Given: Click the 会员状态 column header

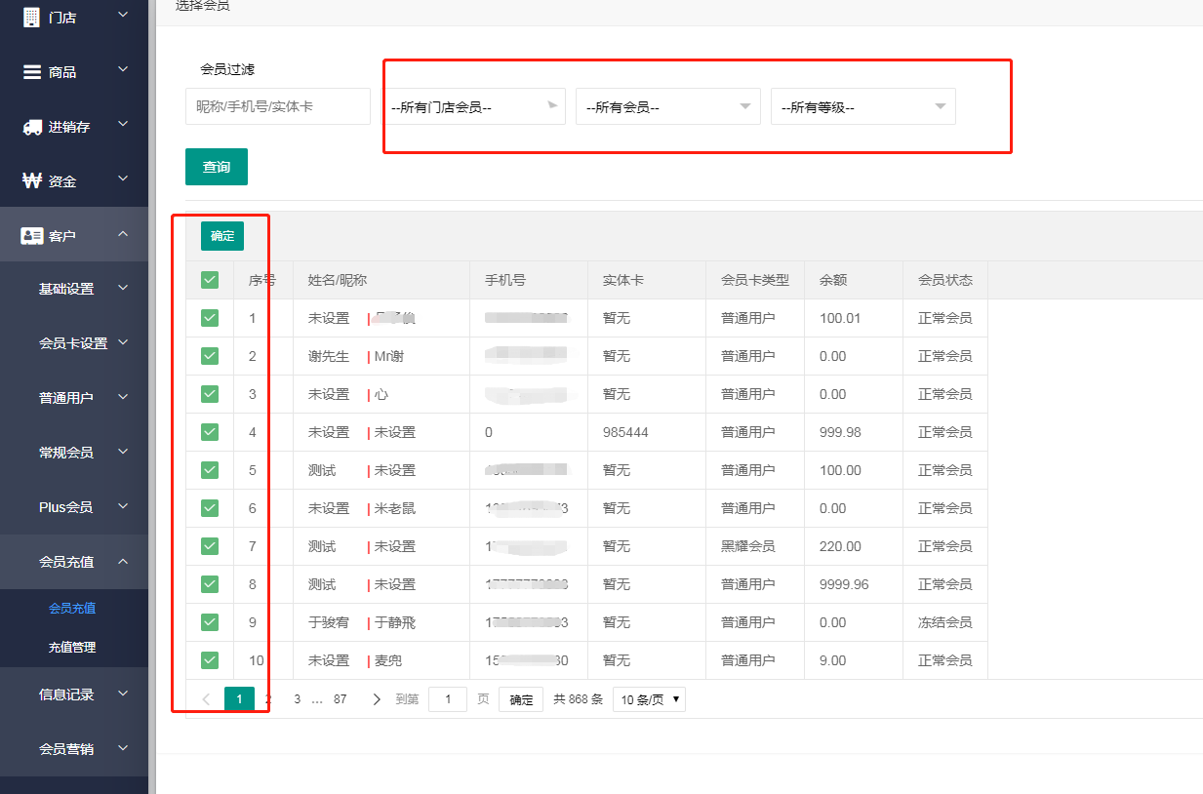Looking at the screenshot, I should point(945,280).
